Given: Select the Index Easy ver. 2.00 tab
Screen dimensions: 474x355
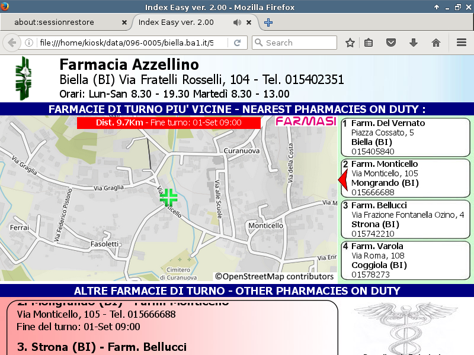Looking at the screenshot, I should coord(176,22).
